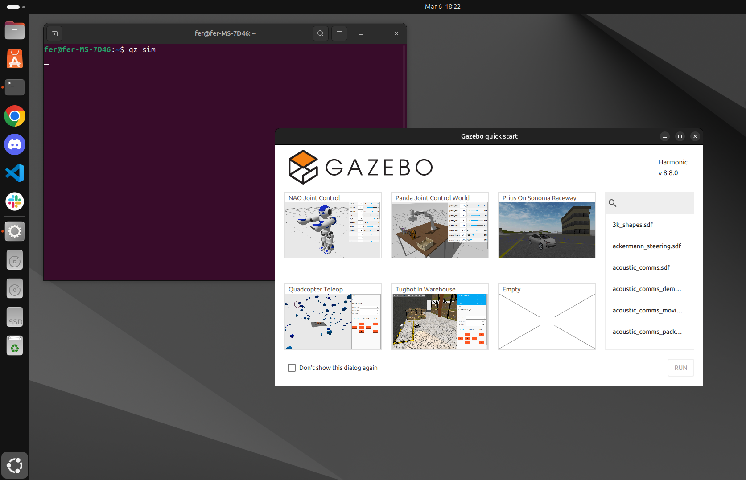Open Visual Studio Code from the dock
The image size is (746, 480).
click(x=15, y=173)
